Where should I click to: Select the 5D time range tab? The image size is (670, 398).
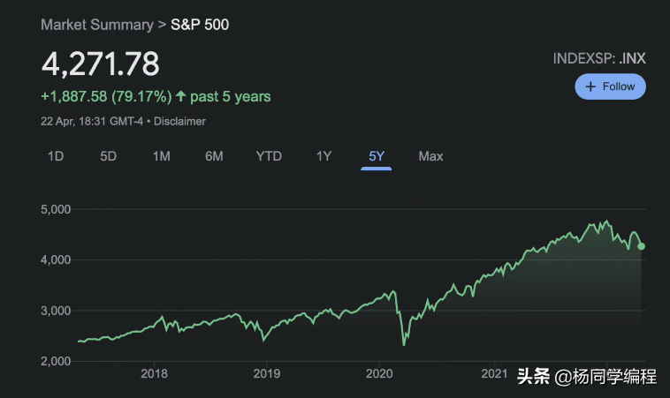pyautogui.click(x=108, y=156)
